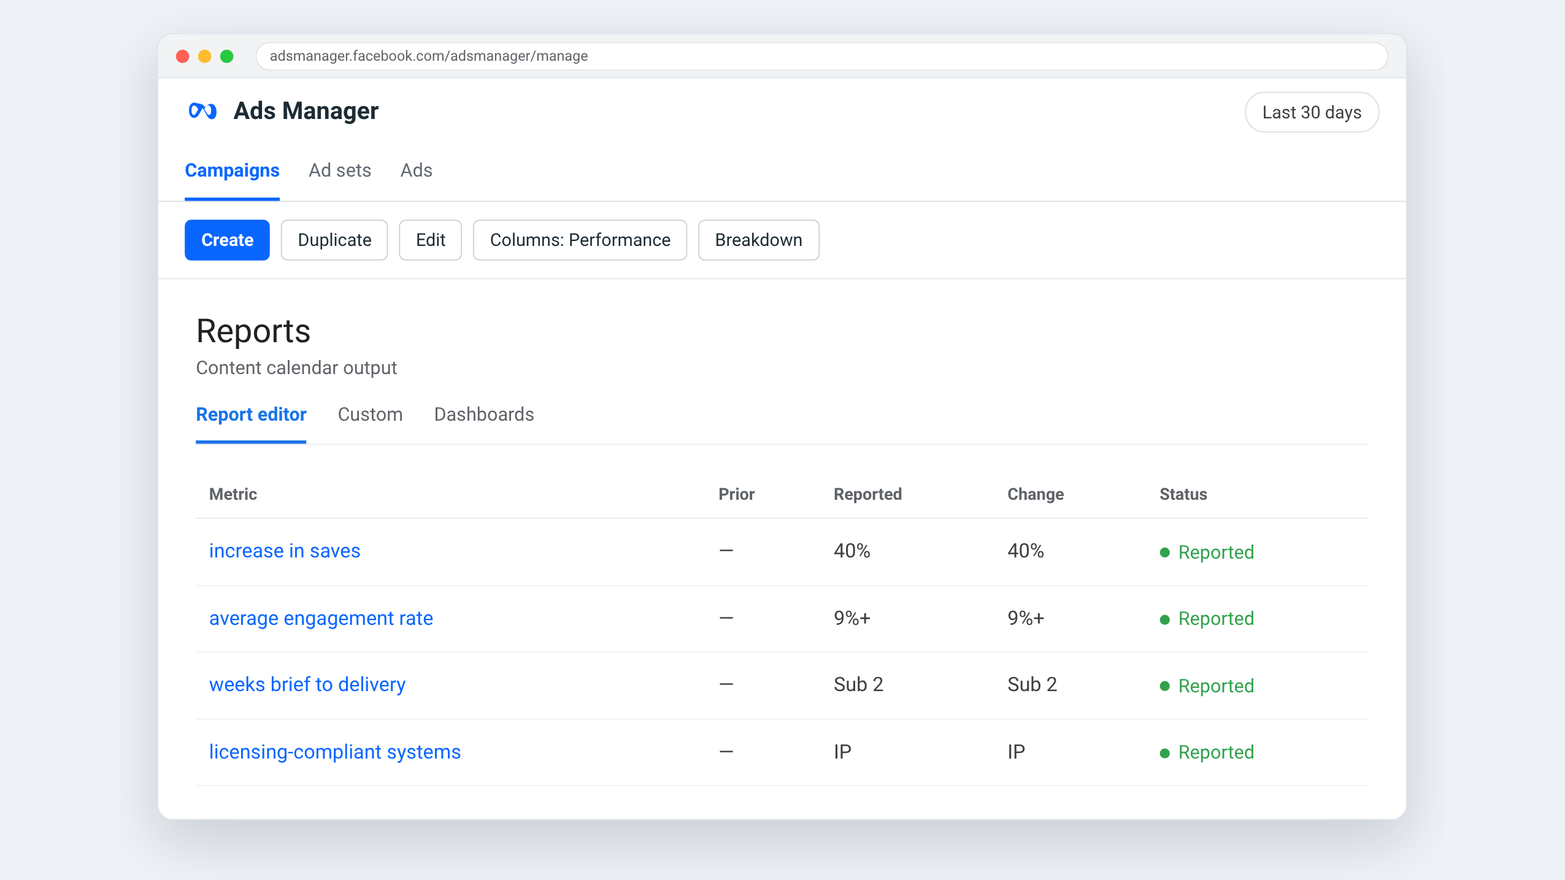Click Reported status for licensing-compliant systems
Image resolution: width=1565 pixels, height=880 pixels.
click(x=1207, y=752)
